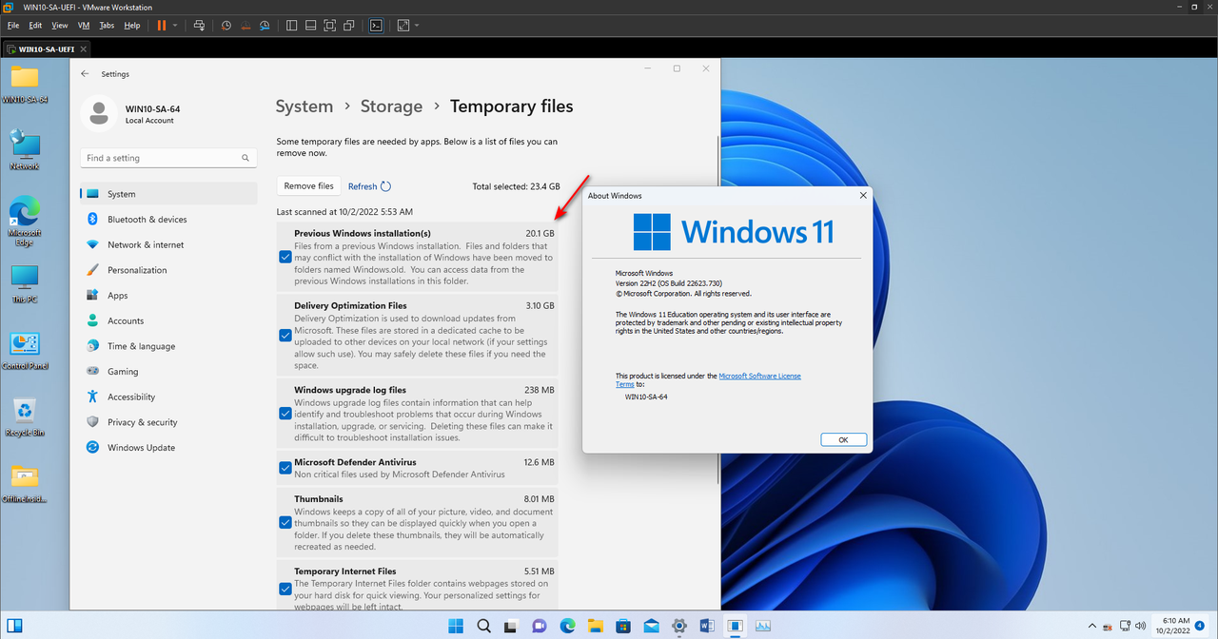1218x639 pixels.
Task: Open VMware Tabs menu
Action: click(107, 25)
